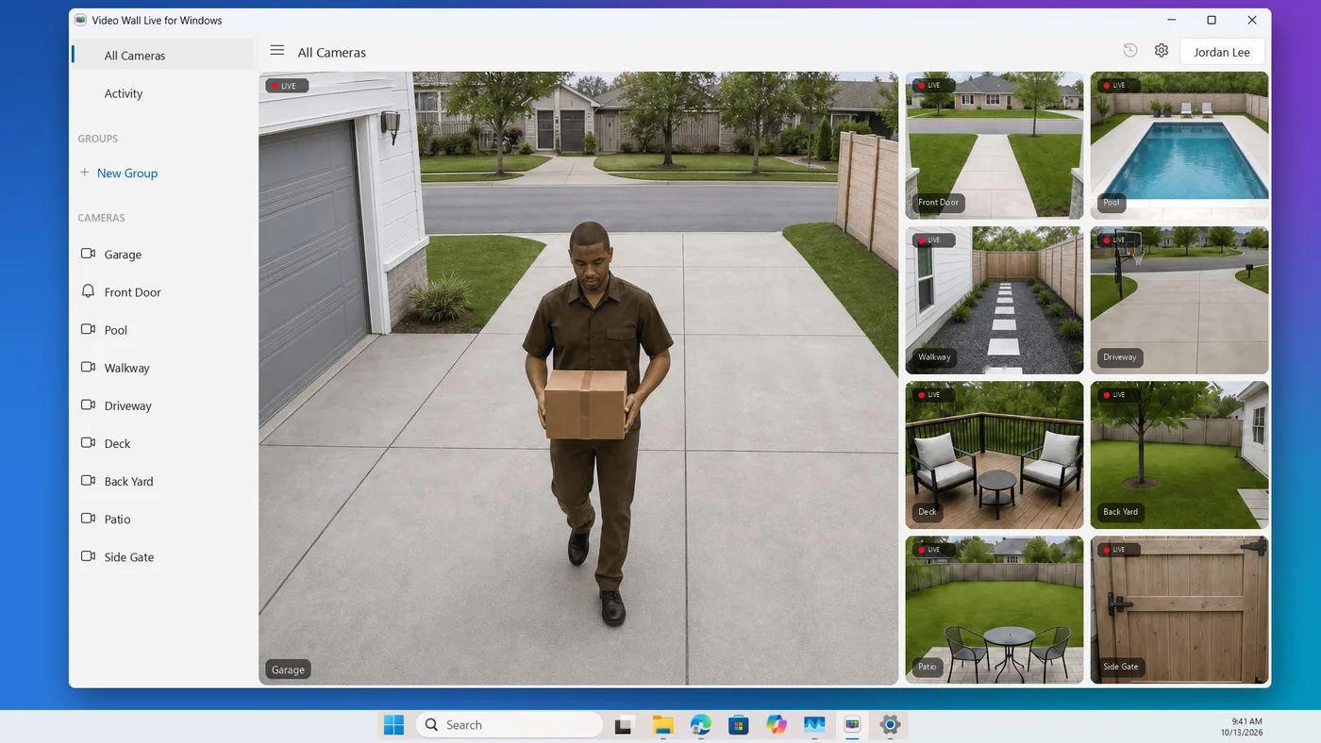
Task: Toggle the hamburger navigation menu
Action: tap(276, 51)
